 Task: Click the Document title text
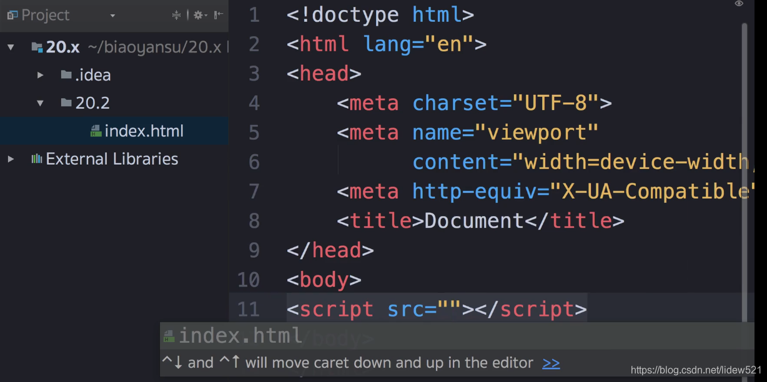coord(474,220)
